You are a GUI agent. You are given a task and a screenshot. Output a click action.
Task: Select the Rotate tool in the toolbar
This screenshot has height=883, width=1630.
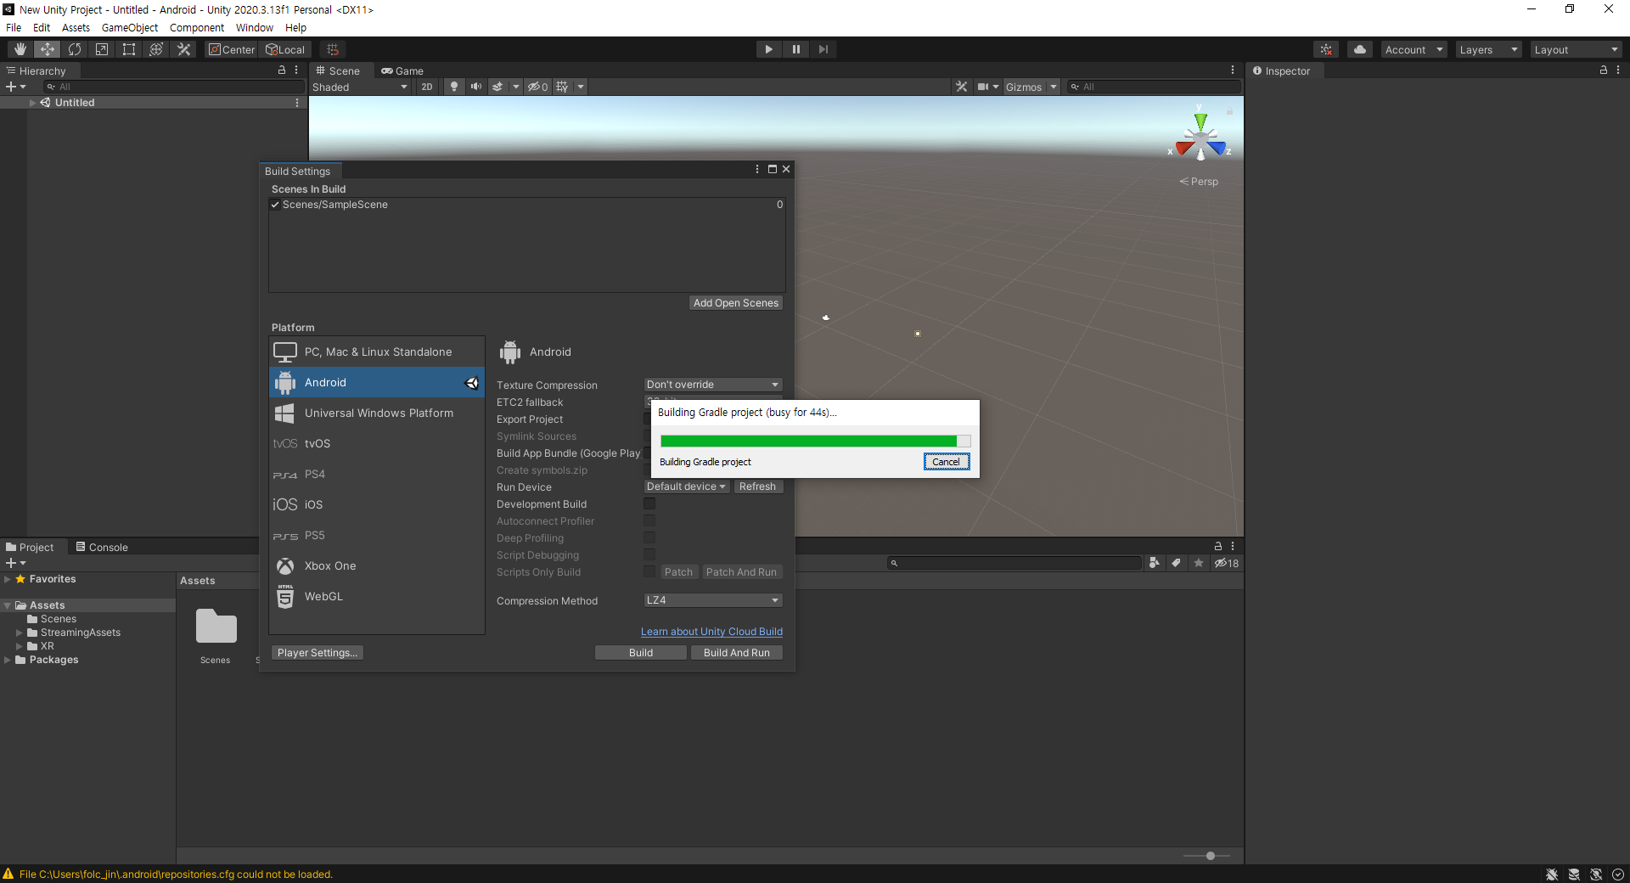pos(75,49)
